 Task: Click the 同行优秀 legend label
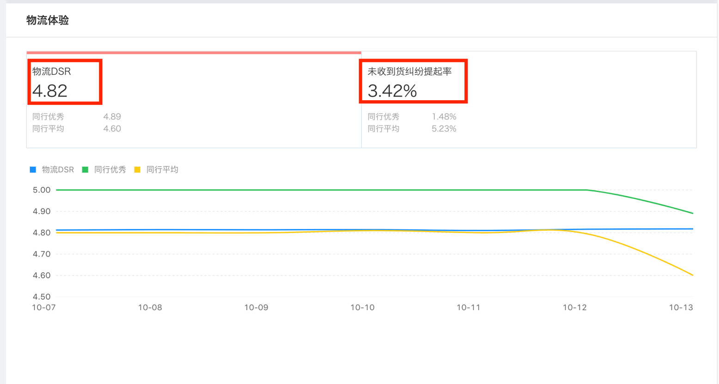click(x=110, y=170)
